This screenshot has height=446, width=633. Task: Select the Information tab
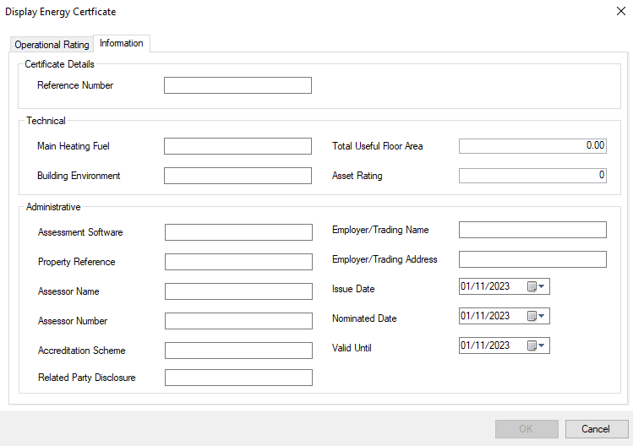tap(122, 43)
